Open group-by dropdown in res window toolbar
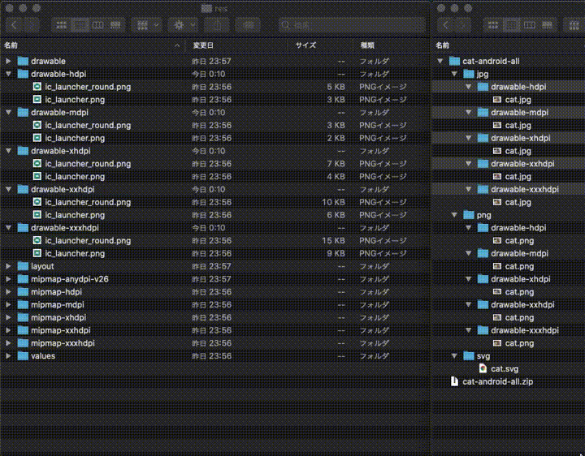 (147, 25)
